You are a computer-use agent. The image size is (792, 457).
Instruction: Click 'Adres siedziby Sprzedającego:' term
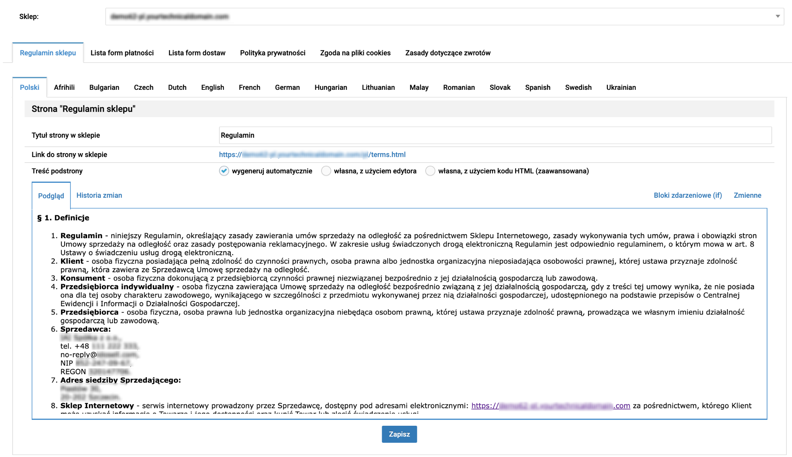tap(120, 380)
